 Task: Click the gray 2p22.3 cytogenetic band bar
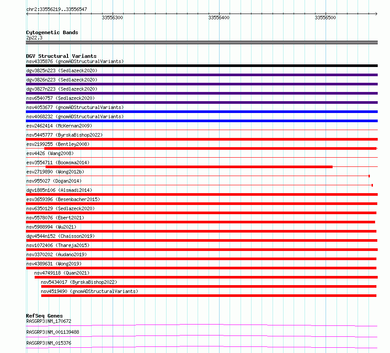tap(202, 42)
